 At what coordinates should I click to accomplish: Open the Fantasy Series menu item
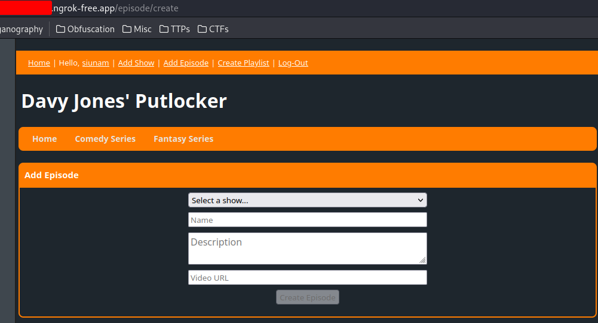click(x=183, y=139)
